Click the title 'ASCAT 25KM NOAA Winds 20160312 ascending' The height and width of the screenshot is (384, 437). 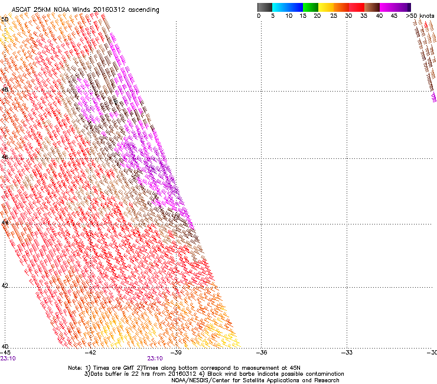(x=85, y=9)
